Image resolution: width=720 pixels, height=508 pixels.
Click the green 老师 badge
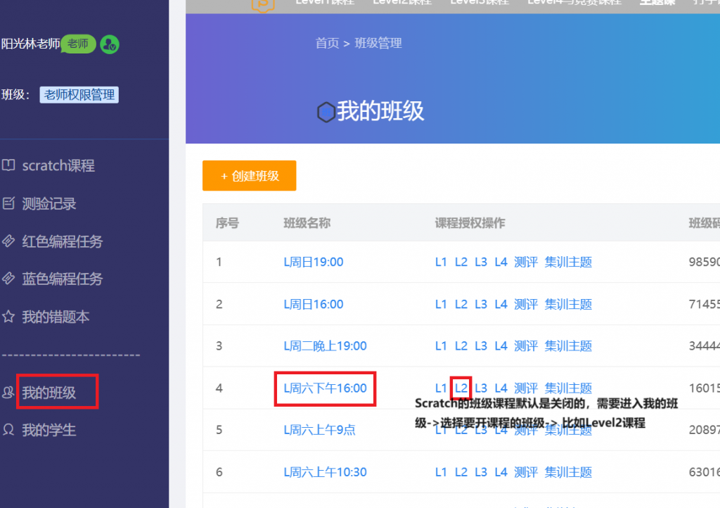[78, 44]
